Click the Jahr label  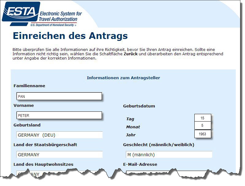pyautogui.click(x=131, y=135)
